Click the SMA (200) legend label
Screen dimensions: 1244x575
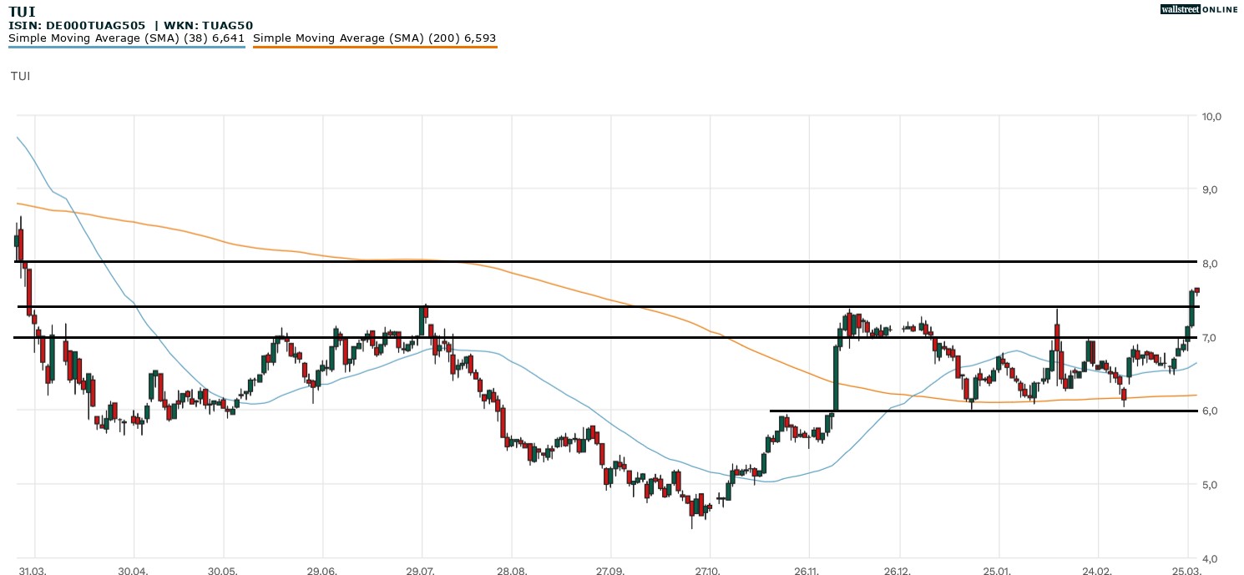374,38
